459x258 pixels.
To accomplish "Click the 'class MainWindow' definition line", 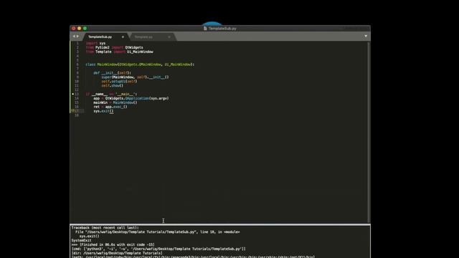I will click(x=140, y=64).
